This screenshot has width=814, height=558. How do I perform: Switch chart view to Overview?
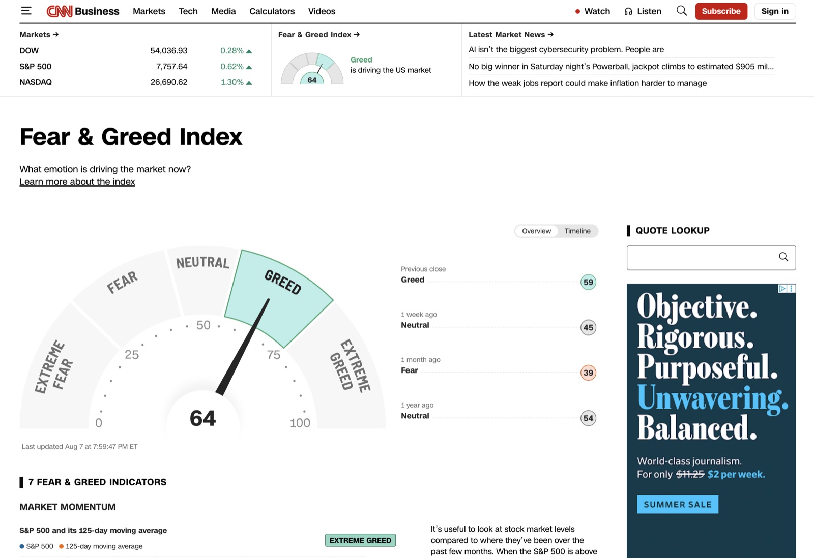click(x=536, y=231)
